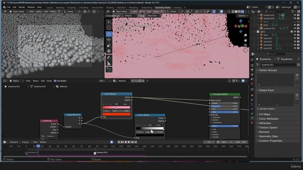This screenshot has height=170, width=303.
Task: Hide Area.004 light using its eye icon
Action: (295, 45)
